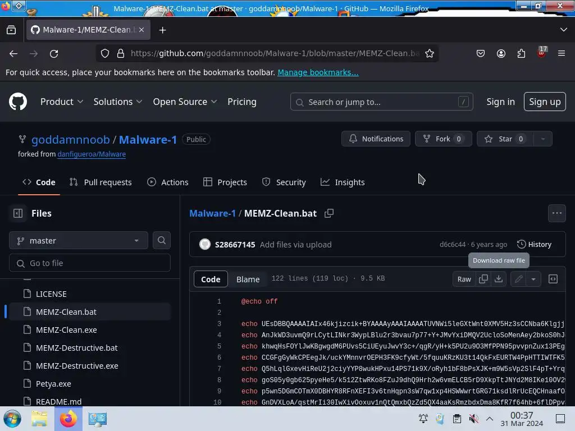Open the Firefox View icon
575x431 pixels.
click(11, 30)
